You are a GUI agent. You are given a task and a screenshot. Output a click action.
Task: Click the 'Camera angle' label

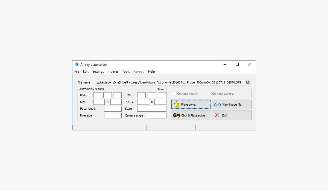(x=134, y=115)
